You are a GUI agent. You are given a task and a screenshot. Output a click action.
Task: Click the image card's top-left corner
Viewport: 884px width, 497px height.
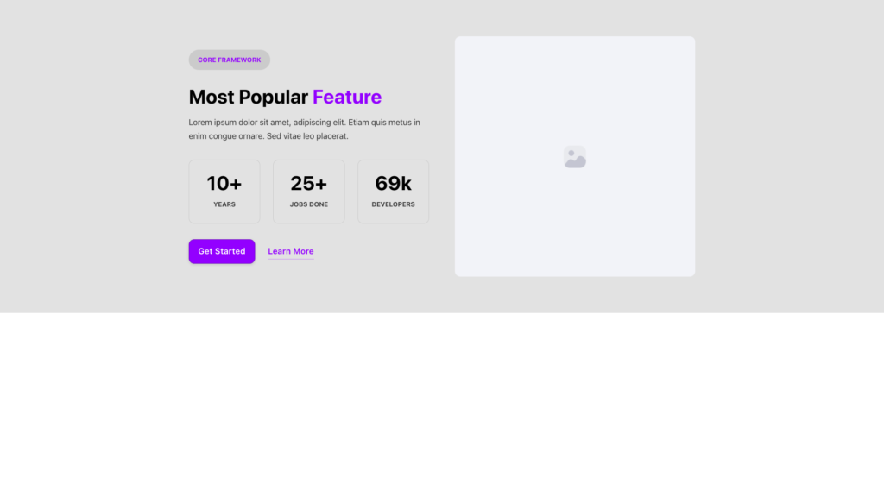460,41
